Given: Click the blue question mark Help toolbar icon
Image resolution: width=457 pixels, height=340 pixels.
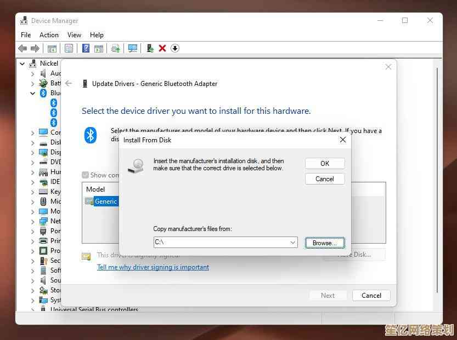Looking at the screenshot, I should coord(86,48).
